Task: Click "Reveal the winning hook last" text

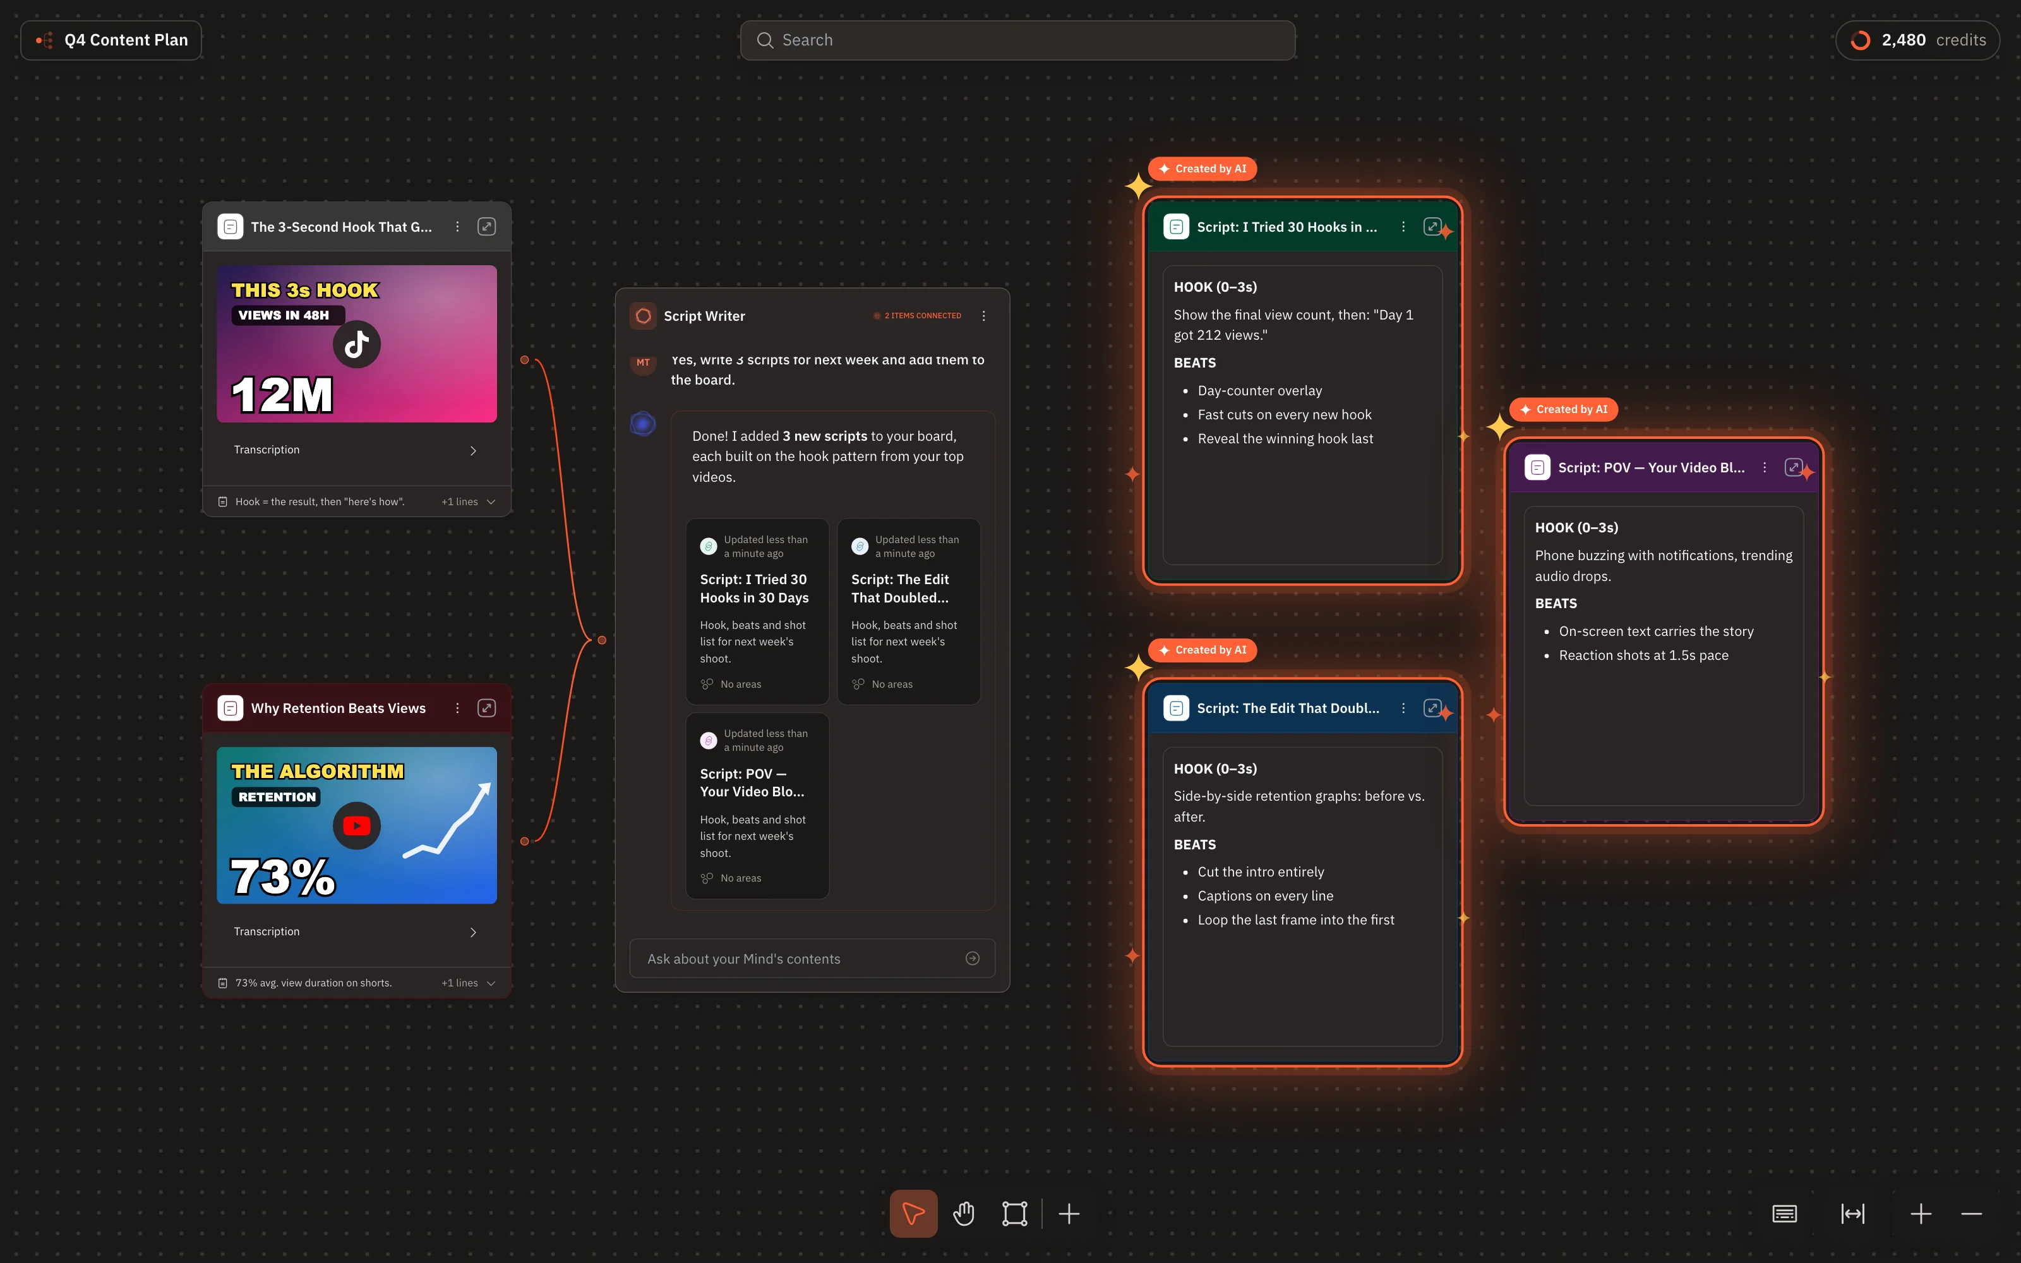Action: (1285, 438)
